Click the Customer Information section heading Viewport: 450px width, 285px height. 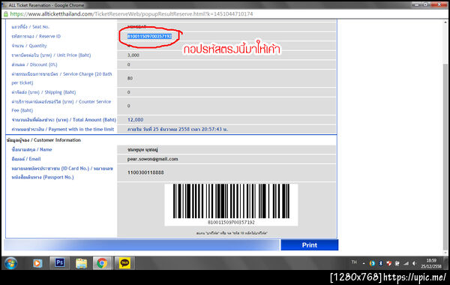point(43,140)
